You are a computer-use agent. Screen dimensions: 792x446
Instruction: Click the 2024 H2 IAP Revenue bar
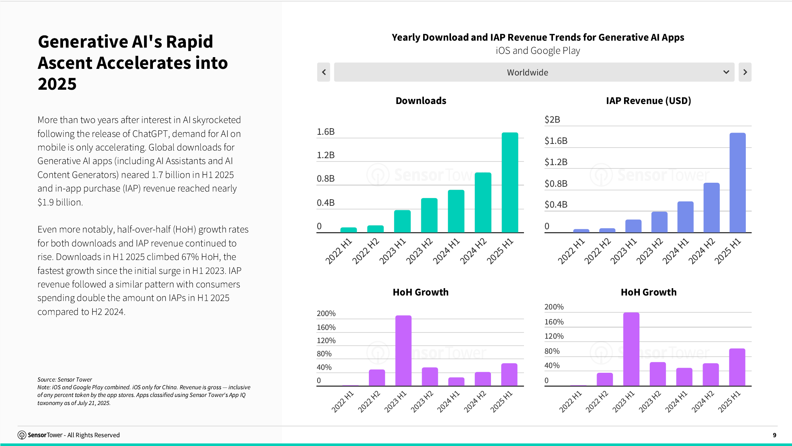(x=711, y=208)
